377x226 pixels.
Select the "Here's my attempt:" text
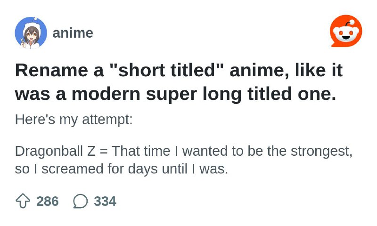[74, 120]
